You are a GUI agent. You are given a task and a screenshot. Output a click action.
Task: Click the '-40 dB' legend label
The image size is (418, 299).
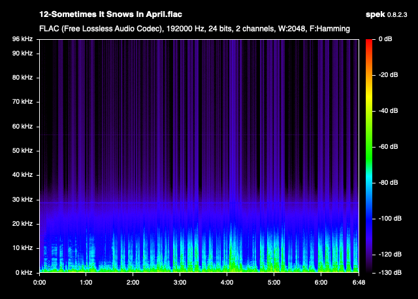(389, 110)
